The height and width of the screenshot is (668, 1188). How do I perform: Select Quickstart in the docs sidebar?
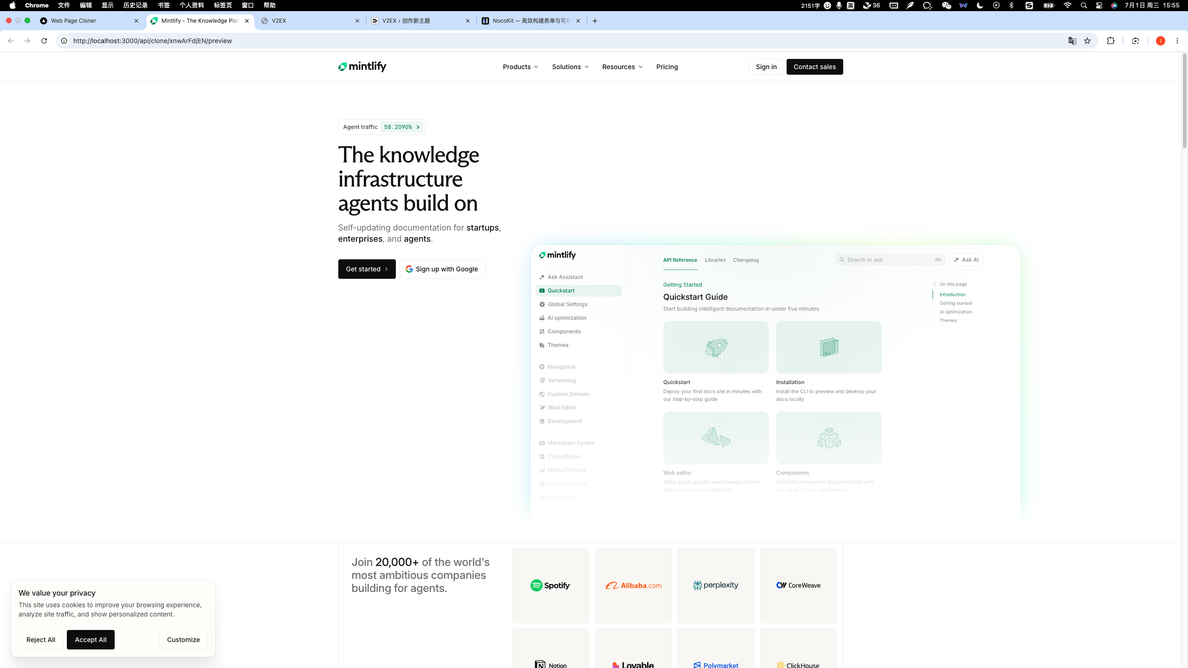tap(578, 290)
